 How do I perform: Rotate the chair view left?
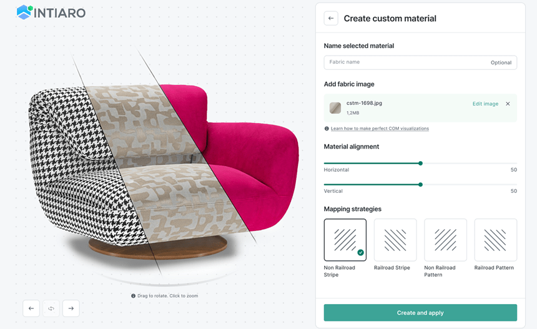coord(31,308)
